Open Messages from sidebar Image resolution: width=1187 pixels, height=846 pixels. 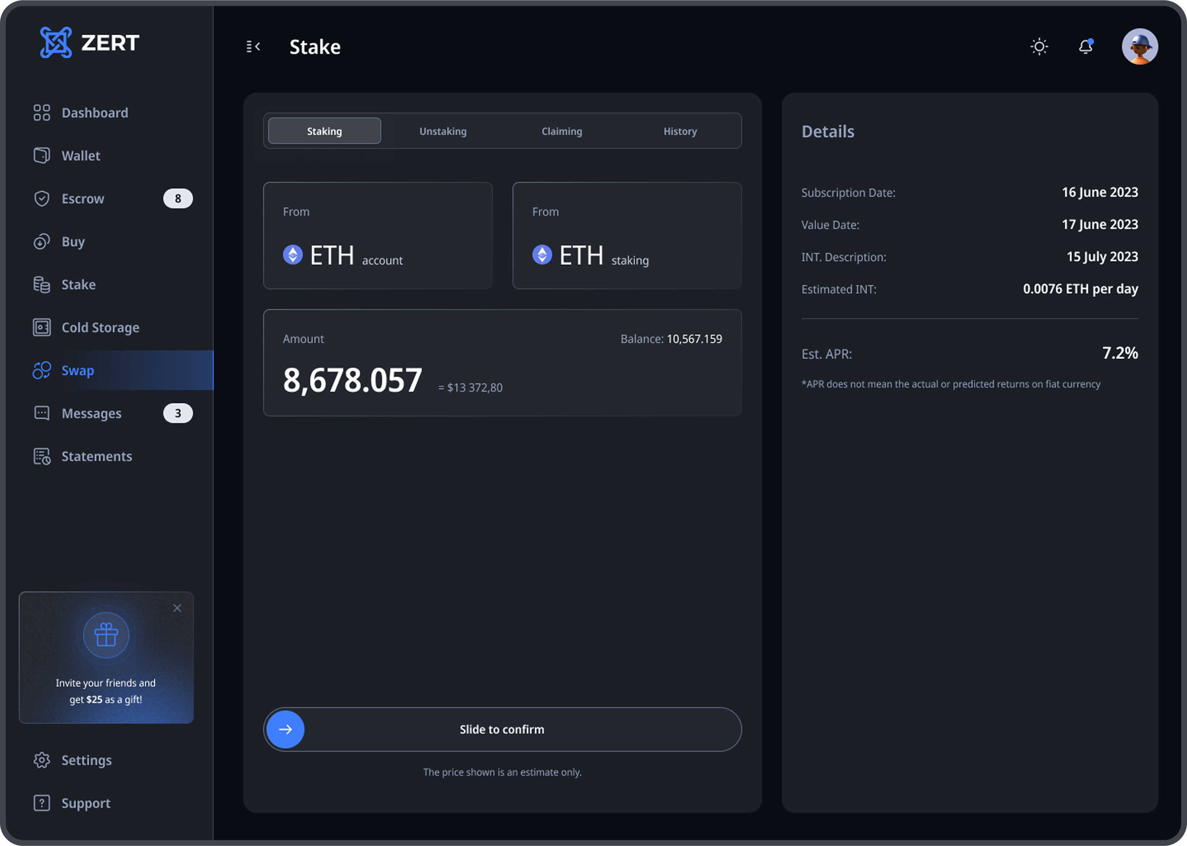(91, 413)
